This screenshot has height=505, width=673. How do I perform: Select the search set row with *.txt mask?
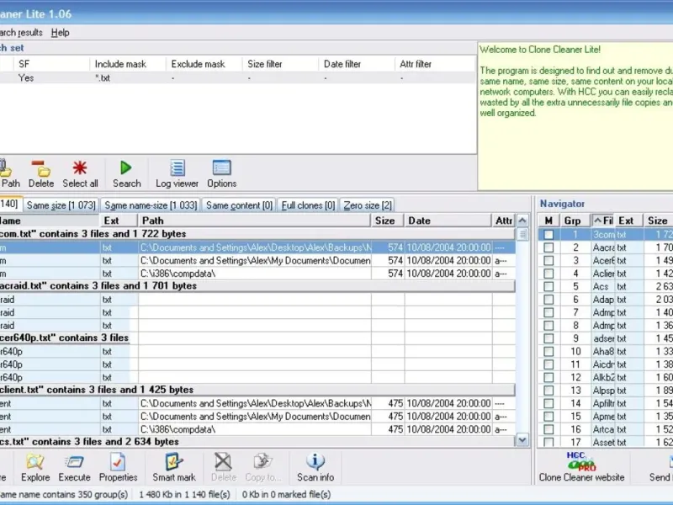point(238,78)
